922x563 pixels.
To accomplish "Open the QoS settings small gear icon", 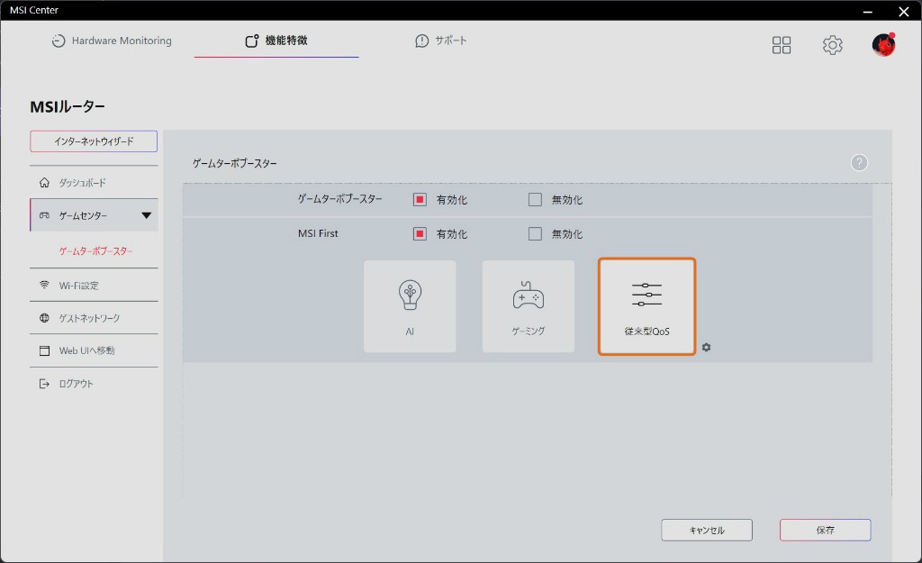I will [x=707, y=347].
